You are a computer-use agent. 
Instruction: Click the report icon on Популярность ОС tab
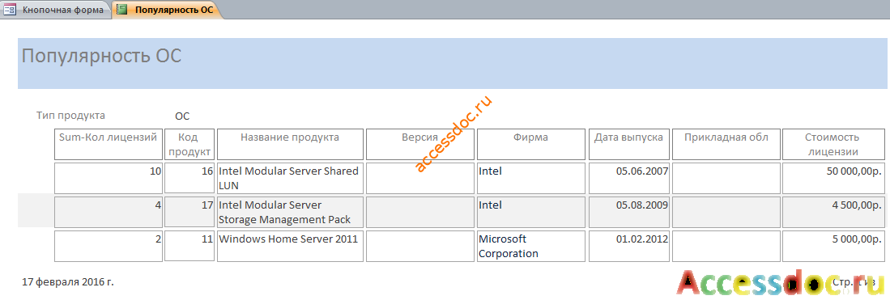coord(121,10)
